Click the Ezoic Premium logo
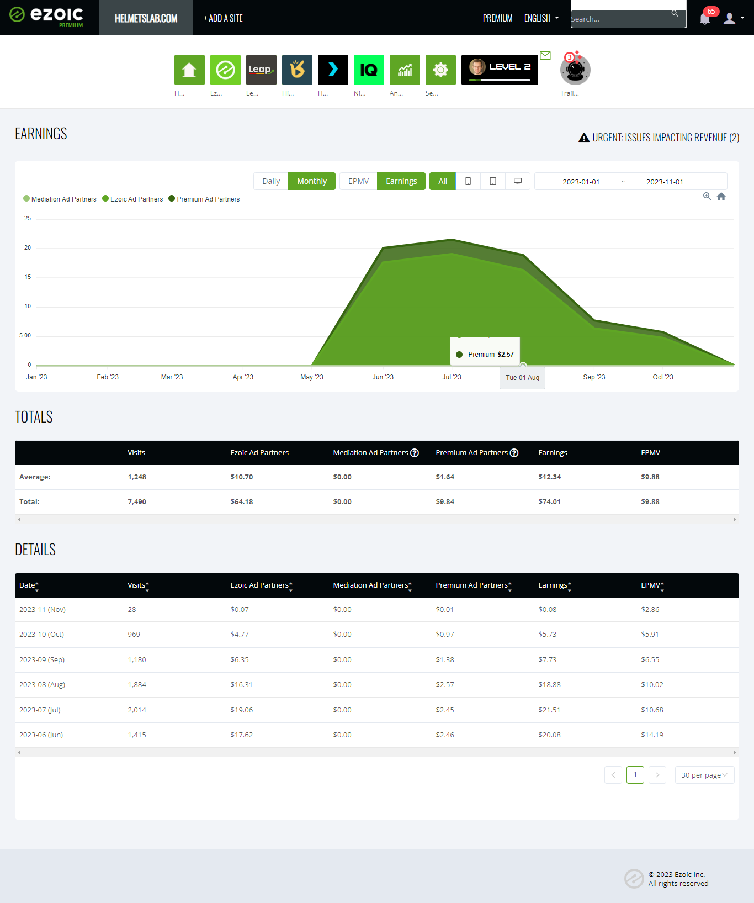754x903 pixels. tap(46, 17)
